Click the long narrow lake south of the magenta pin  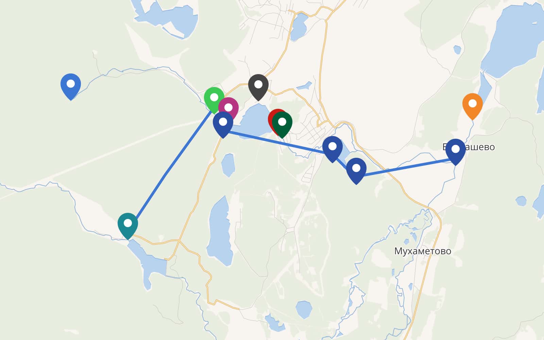pyautogui.click(x=219, y=231)
